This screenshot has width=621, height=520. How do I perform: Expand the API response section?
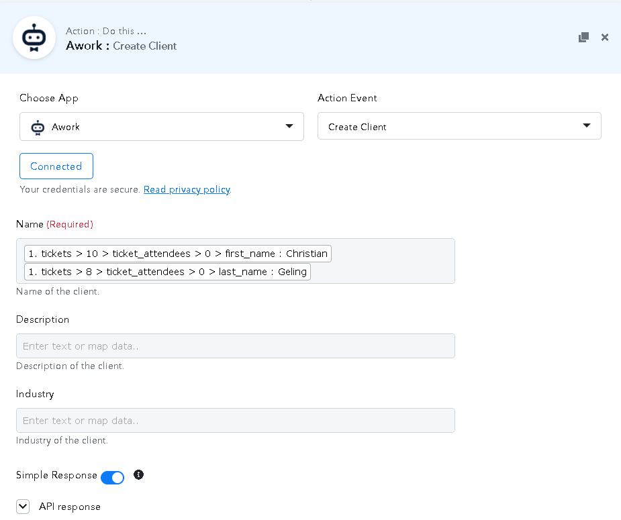tap(23, 507)
